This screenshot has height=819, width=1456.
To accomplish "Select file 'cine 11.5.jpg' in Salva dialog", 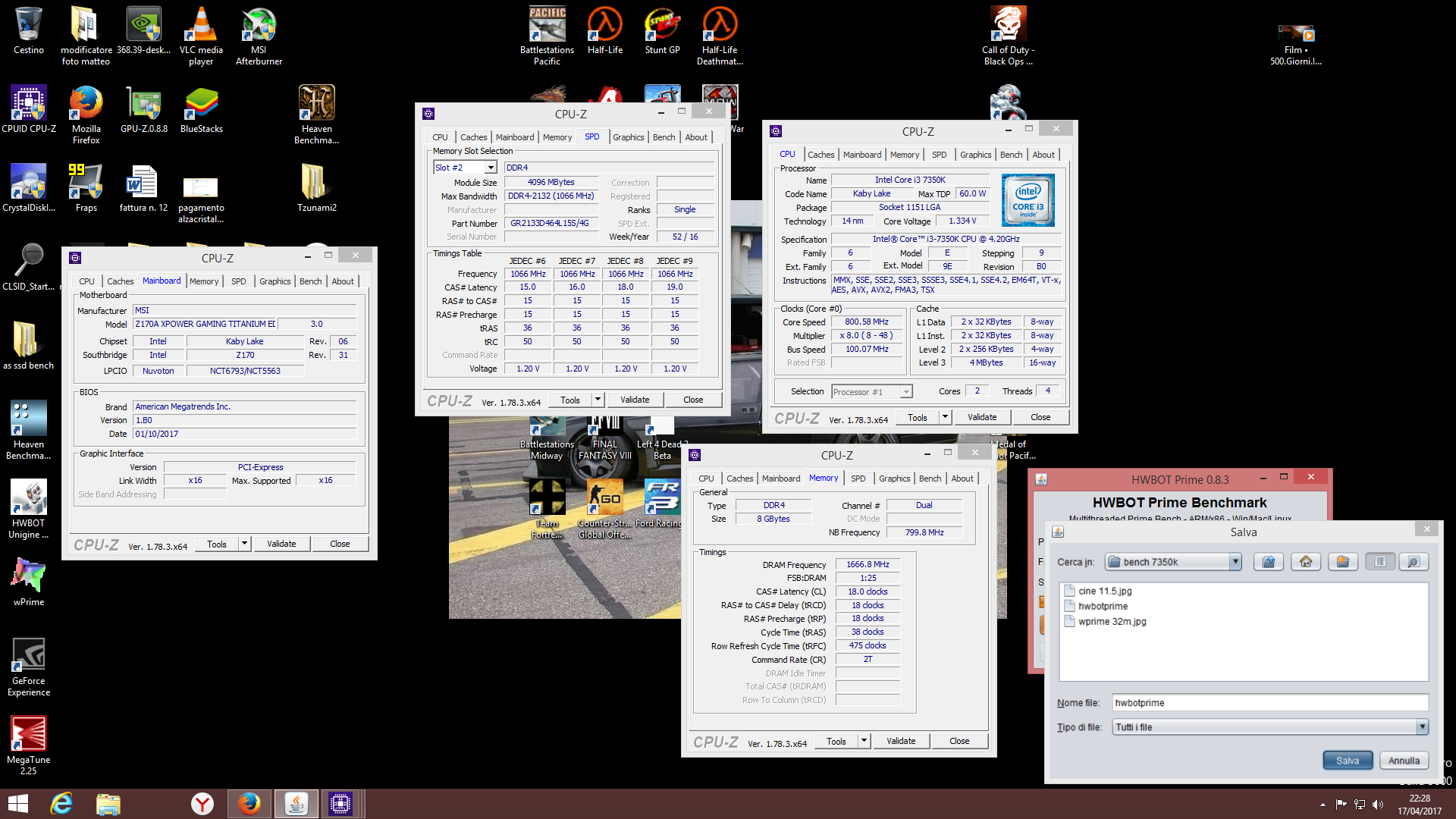I will tap(1098, 591).
